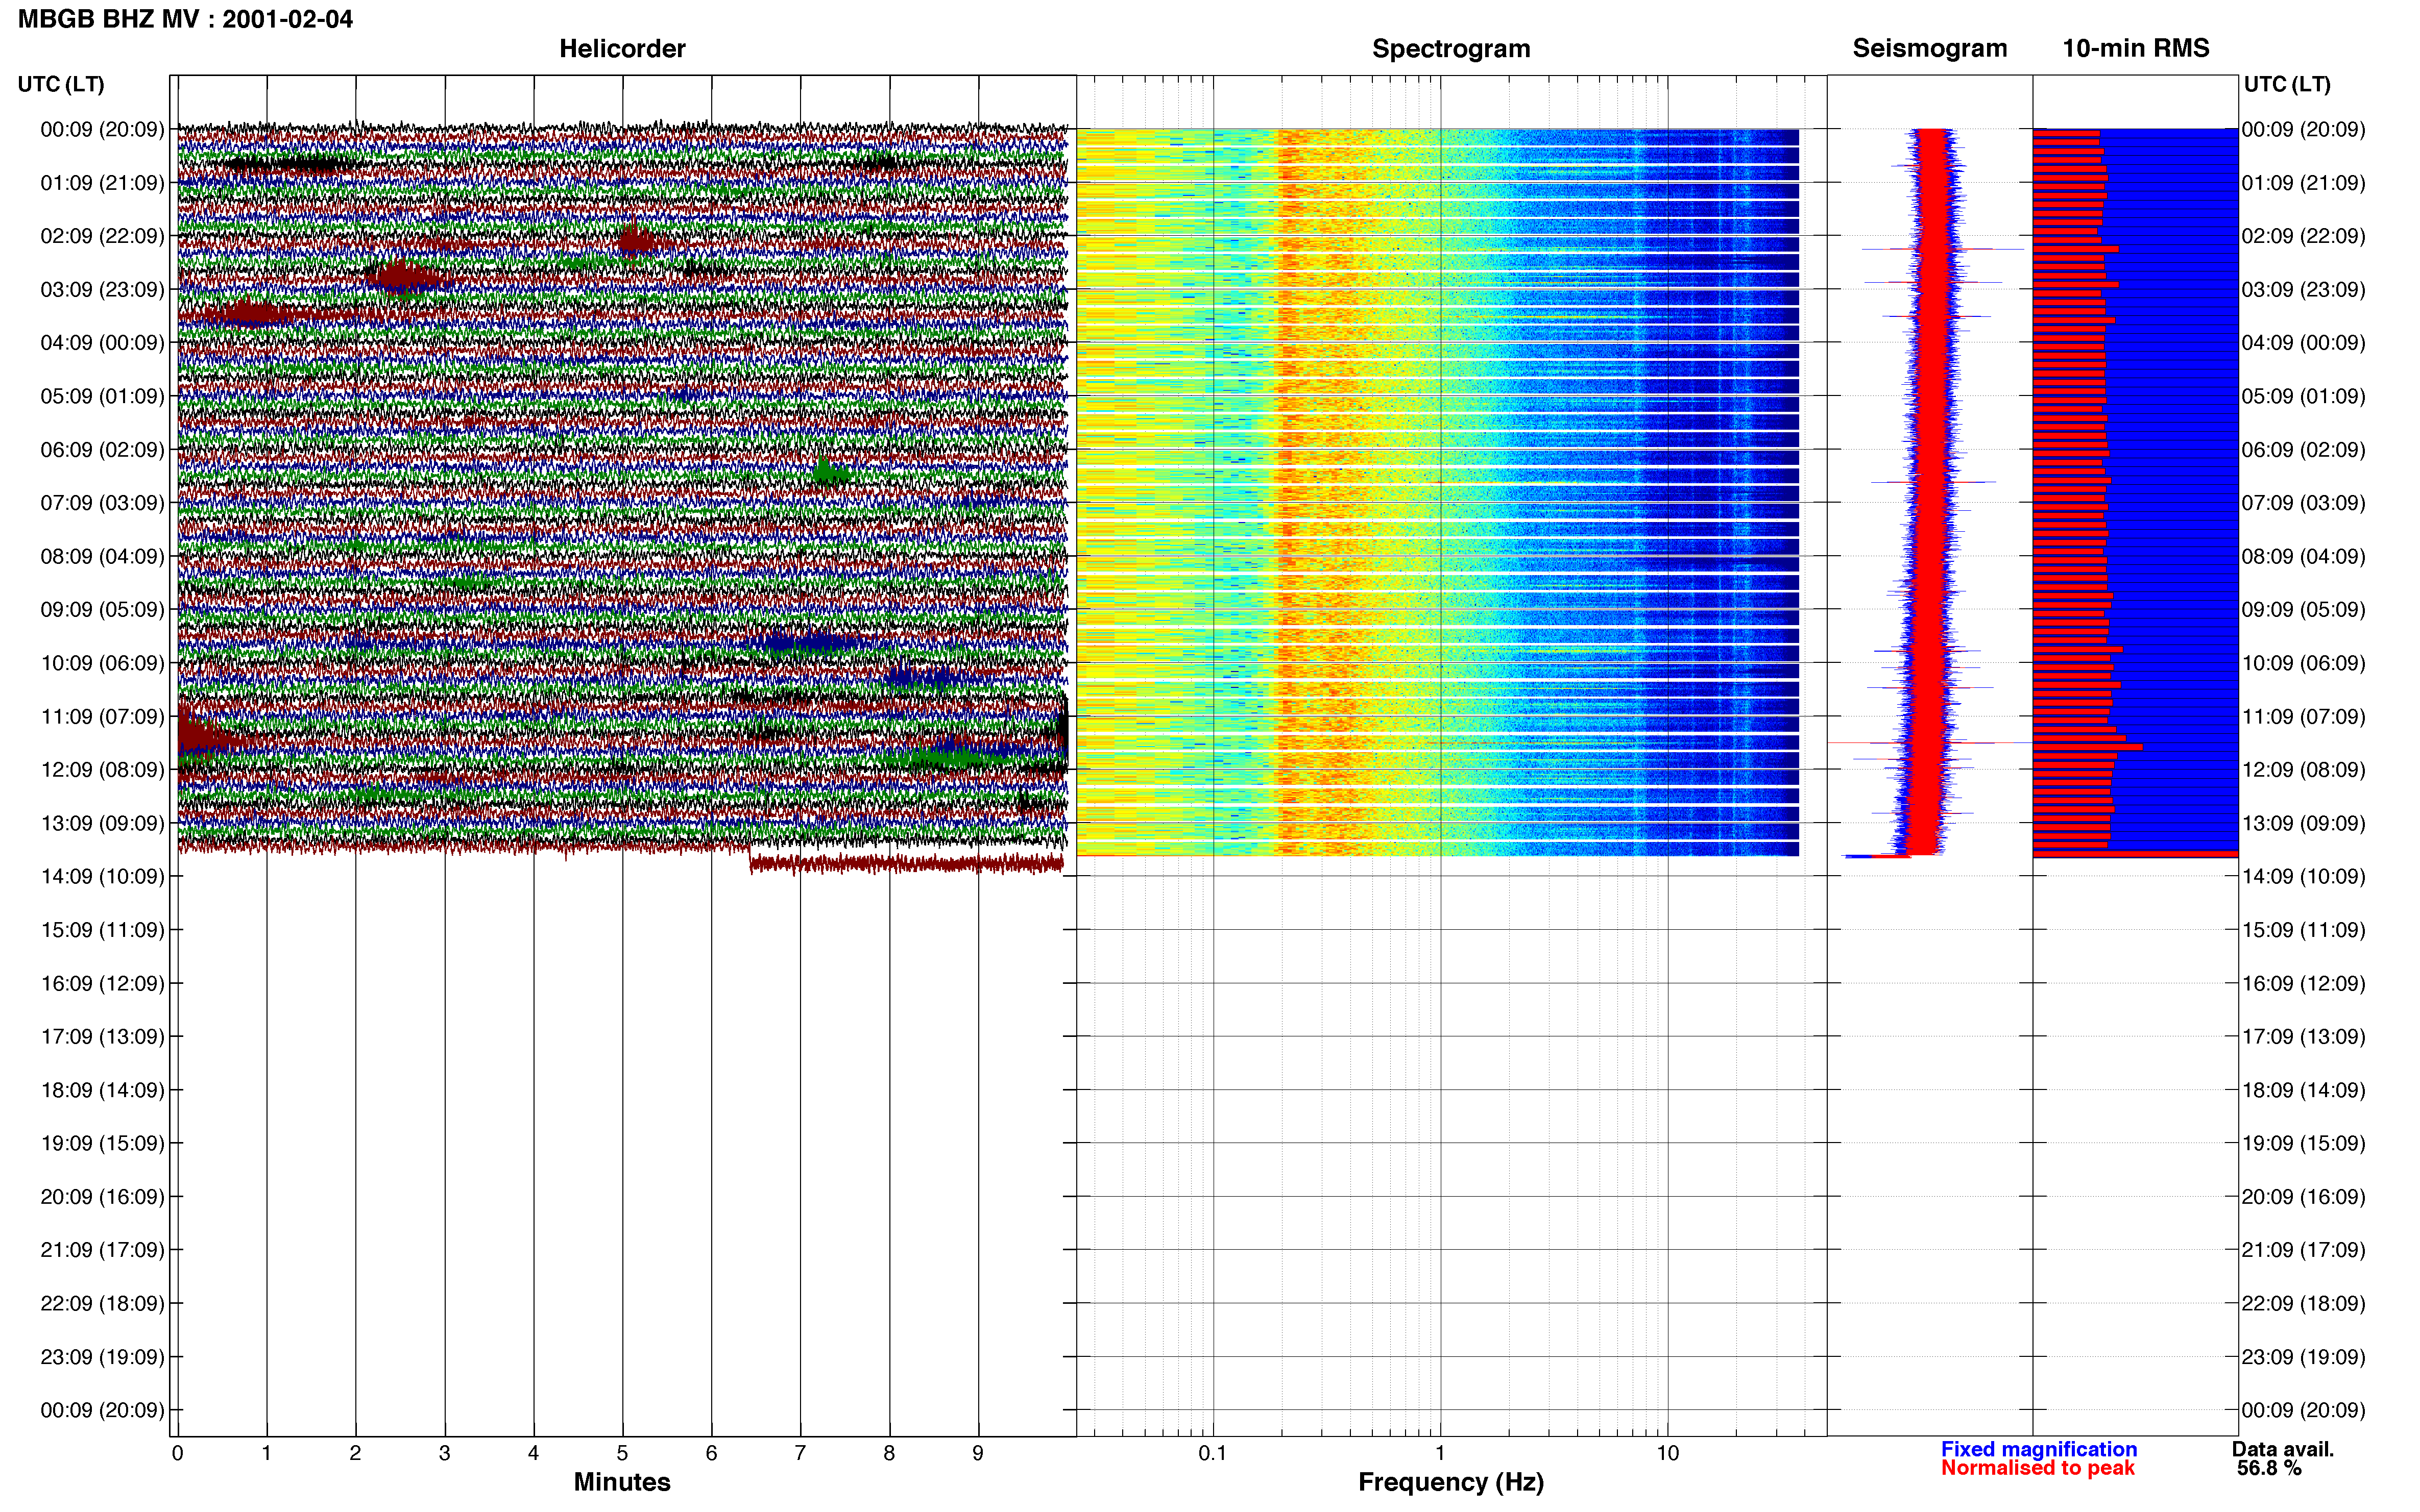Select left-axis time label 02:09 (22:09)
Screen dimensions: 2420x1512
tap(102, 236)
